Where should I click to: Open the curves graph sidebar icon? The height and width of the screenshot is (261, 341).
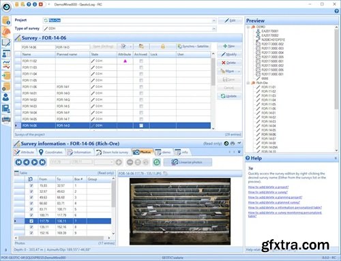click(x=6, y=65)
